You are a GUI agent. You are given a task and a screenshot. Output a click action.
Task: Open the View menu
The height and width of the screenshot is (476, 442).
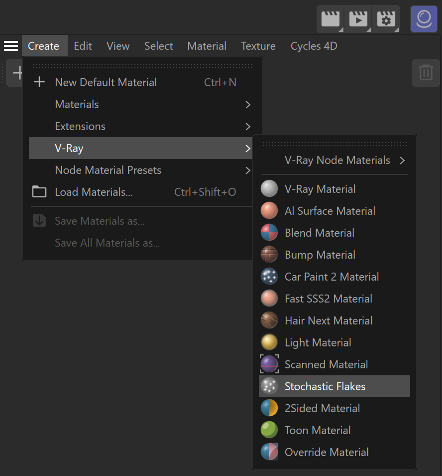(x=118, y=46)
